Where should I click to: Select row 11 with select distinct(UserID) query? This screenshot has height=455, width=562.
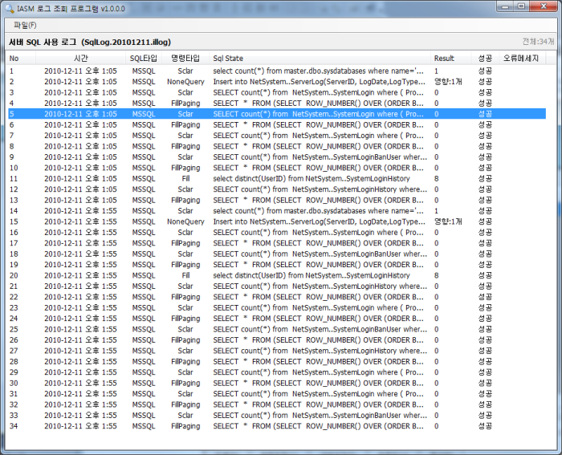coord(241,178)
